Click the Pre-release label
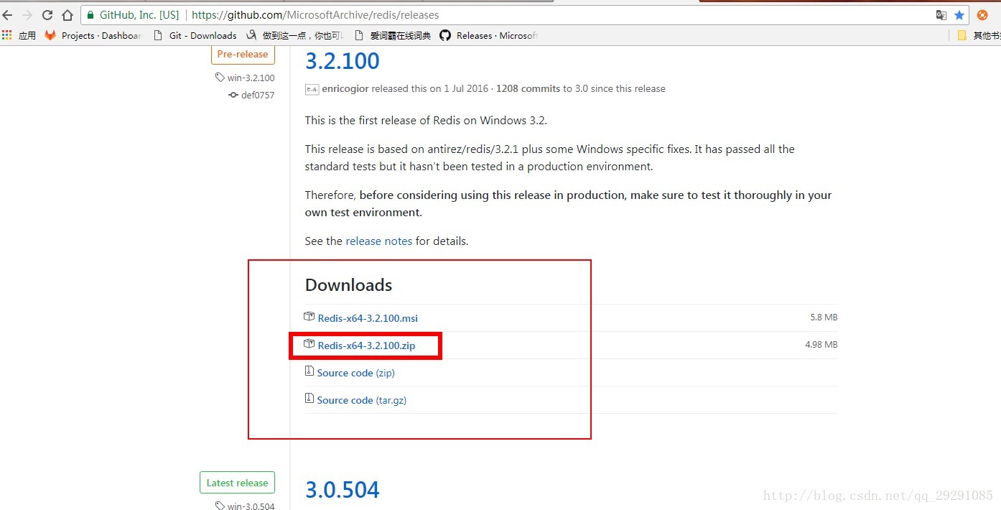 click(243, 54)
